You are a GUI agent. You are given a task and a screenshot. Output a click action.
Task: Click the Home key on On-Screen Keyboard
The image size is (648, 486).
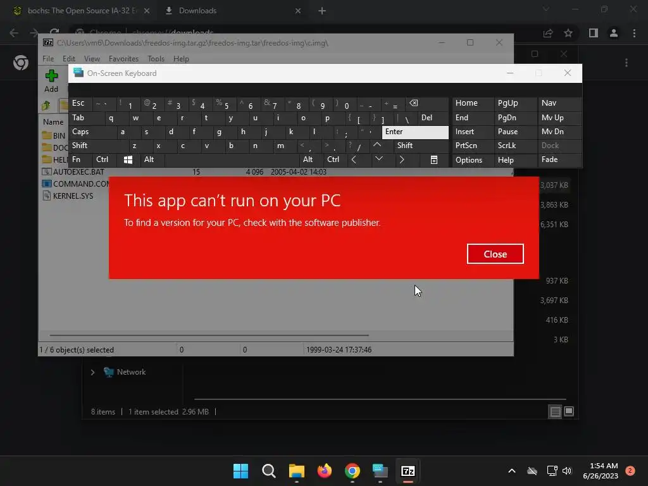[473, 103]
